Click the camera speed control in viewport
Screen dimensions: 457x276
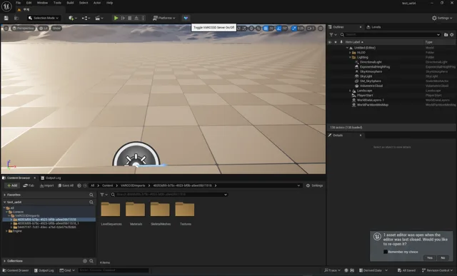(311, 29)
